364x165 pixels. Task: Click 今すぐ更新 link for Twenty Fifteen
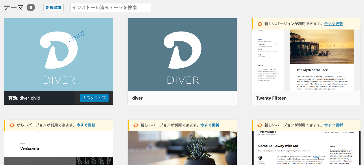(333, 24)
